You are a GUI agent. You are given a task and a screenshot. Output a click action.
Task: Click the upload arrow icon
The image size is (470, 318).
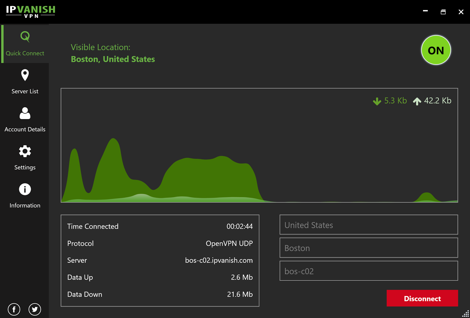[417, 101]
